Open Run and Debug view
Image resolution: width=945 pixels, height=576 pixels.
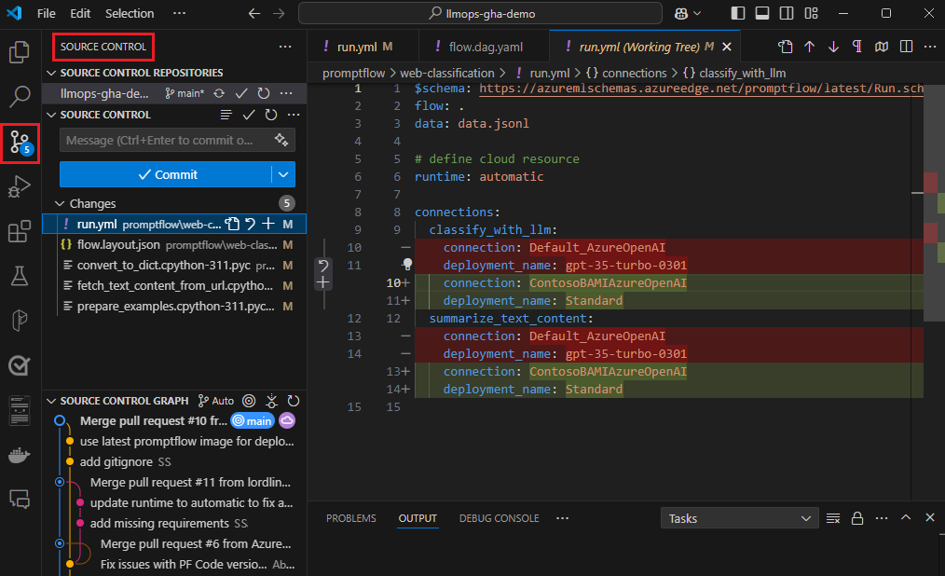coord(20,186)
